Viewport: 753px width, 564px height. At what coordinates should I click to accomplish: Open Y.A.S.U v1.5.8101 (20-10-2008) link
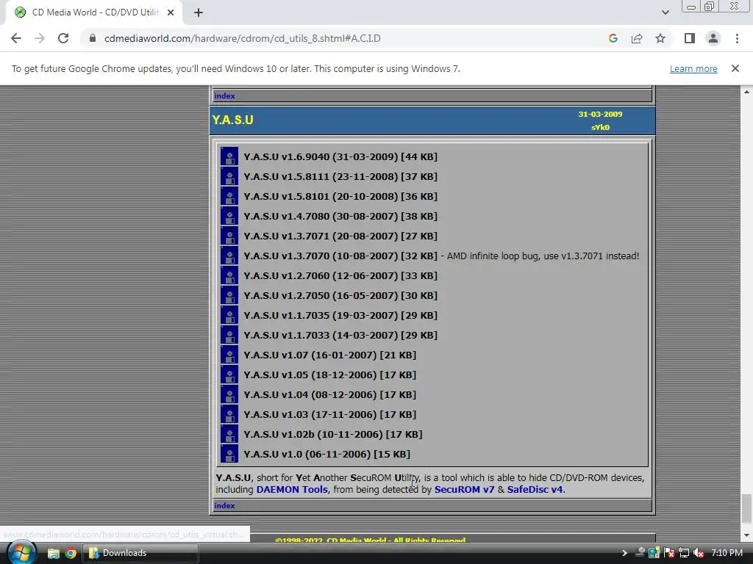click(340, 196)
